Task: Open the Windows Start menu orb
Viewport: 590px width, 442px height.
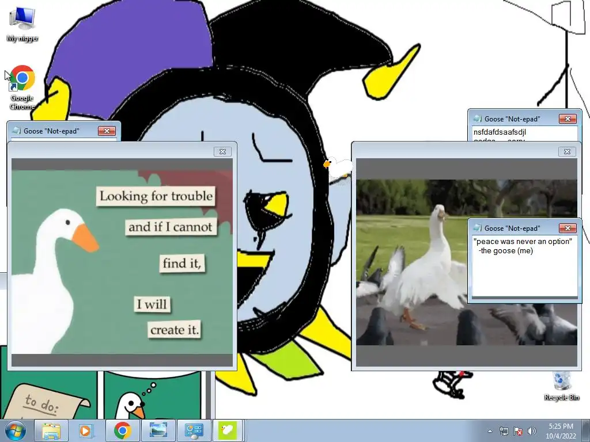Action: [x=16, y=430]
